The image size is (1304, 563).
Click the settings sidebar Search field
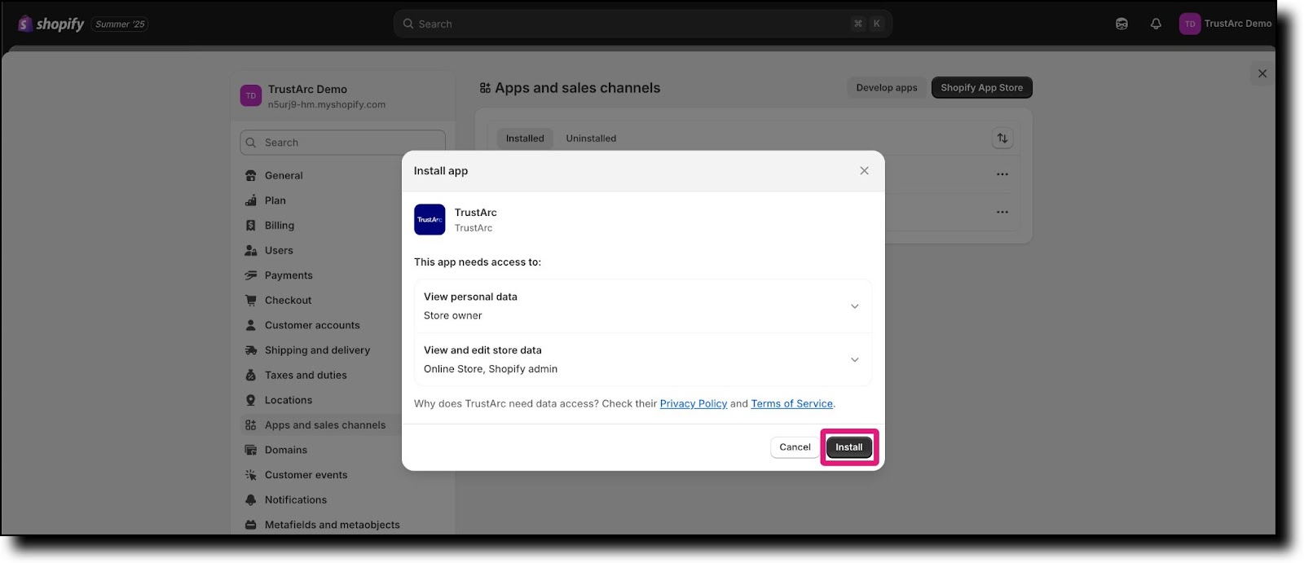(x=342, y=143)
